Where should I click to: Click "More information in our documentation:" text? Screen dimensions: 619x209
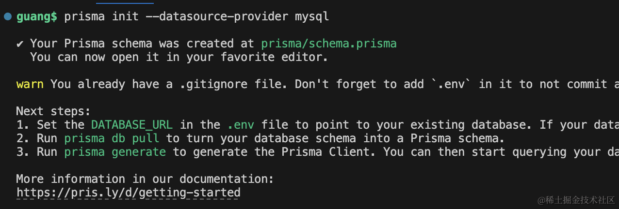[x=145, y=179]
